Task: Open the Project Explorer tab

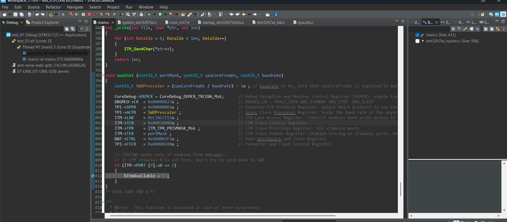Action: click(x=45, y=22)
